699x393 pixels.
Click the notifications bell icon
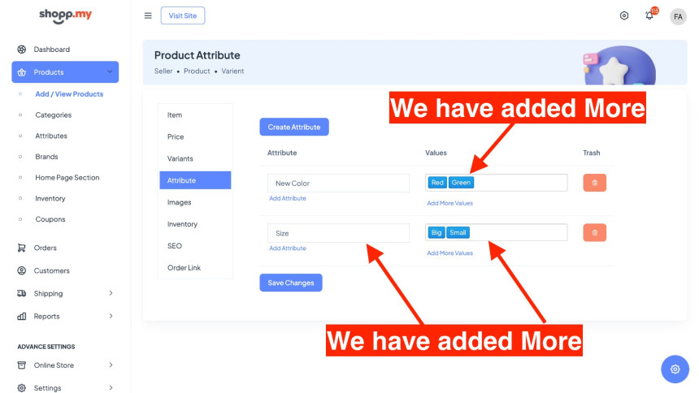tap(649, 15)
